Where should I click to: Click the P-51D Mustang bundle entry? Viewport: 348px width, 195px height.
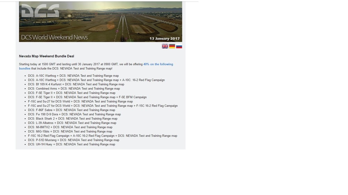pyautogui.click(x=73, y=140)
